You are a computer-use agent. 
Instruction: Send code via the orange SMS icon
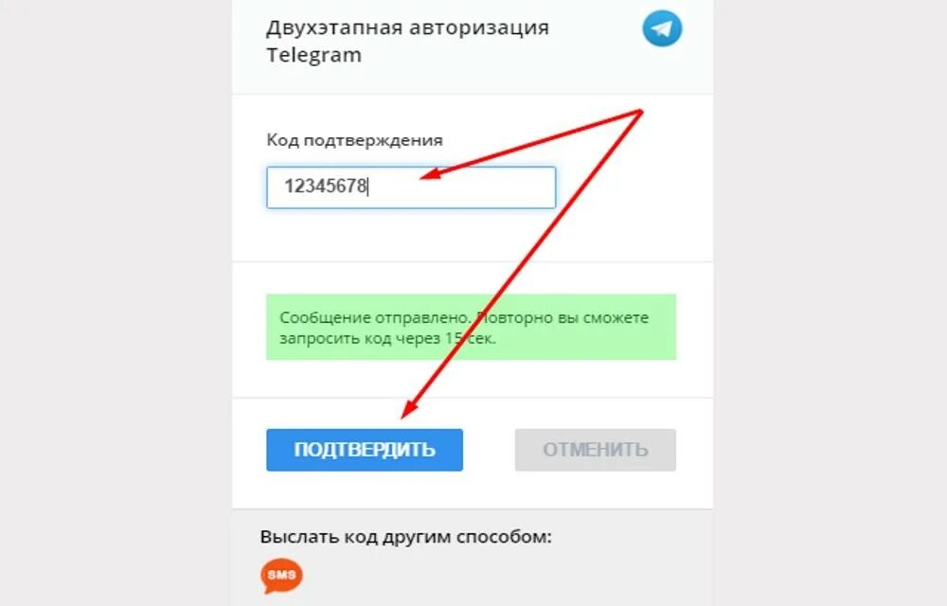pos(281,575)
